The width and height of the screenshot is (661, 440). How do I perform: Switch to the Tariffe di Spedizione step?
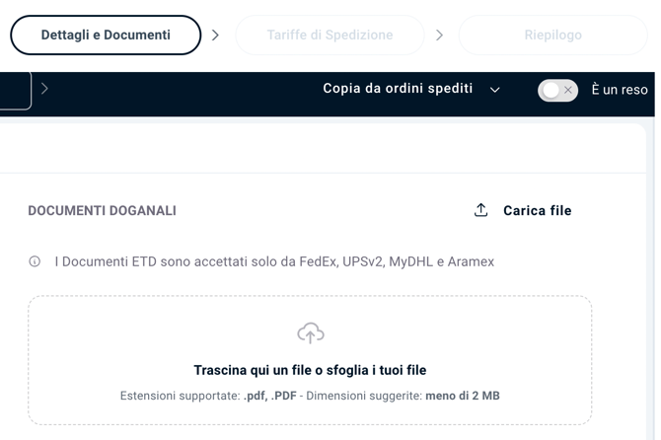click(330, 35)
